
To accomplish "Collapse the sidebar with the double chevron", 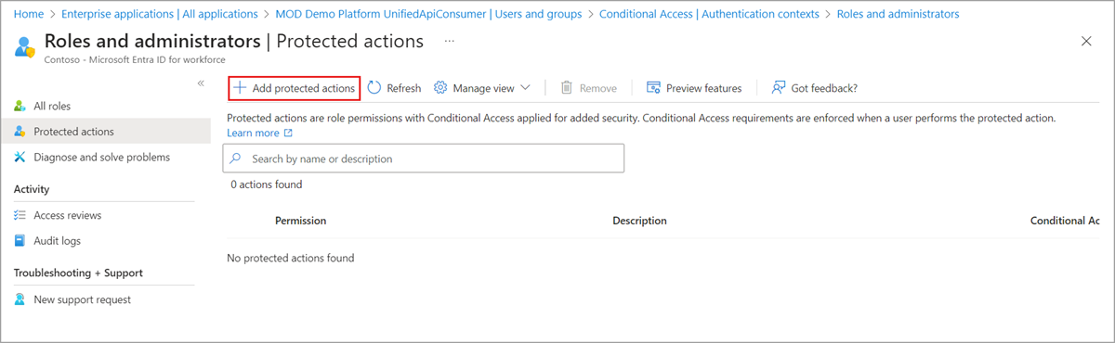I will 201,83.
